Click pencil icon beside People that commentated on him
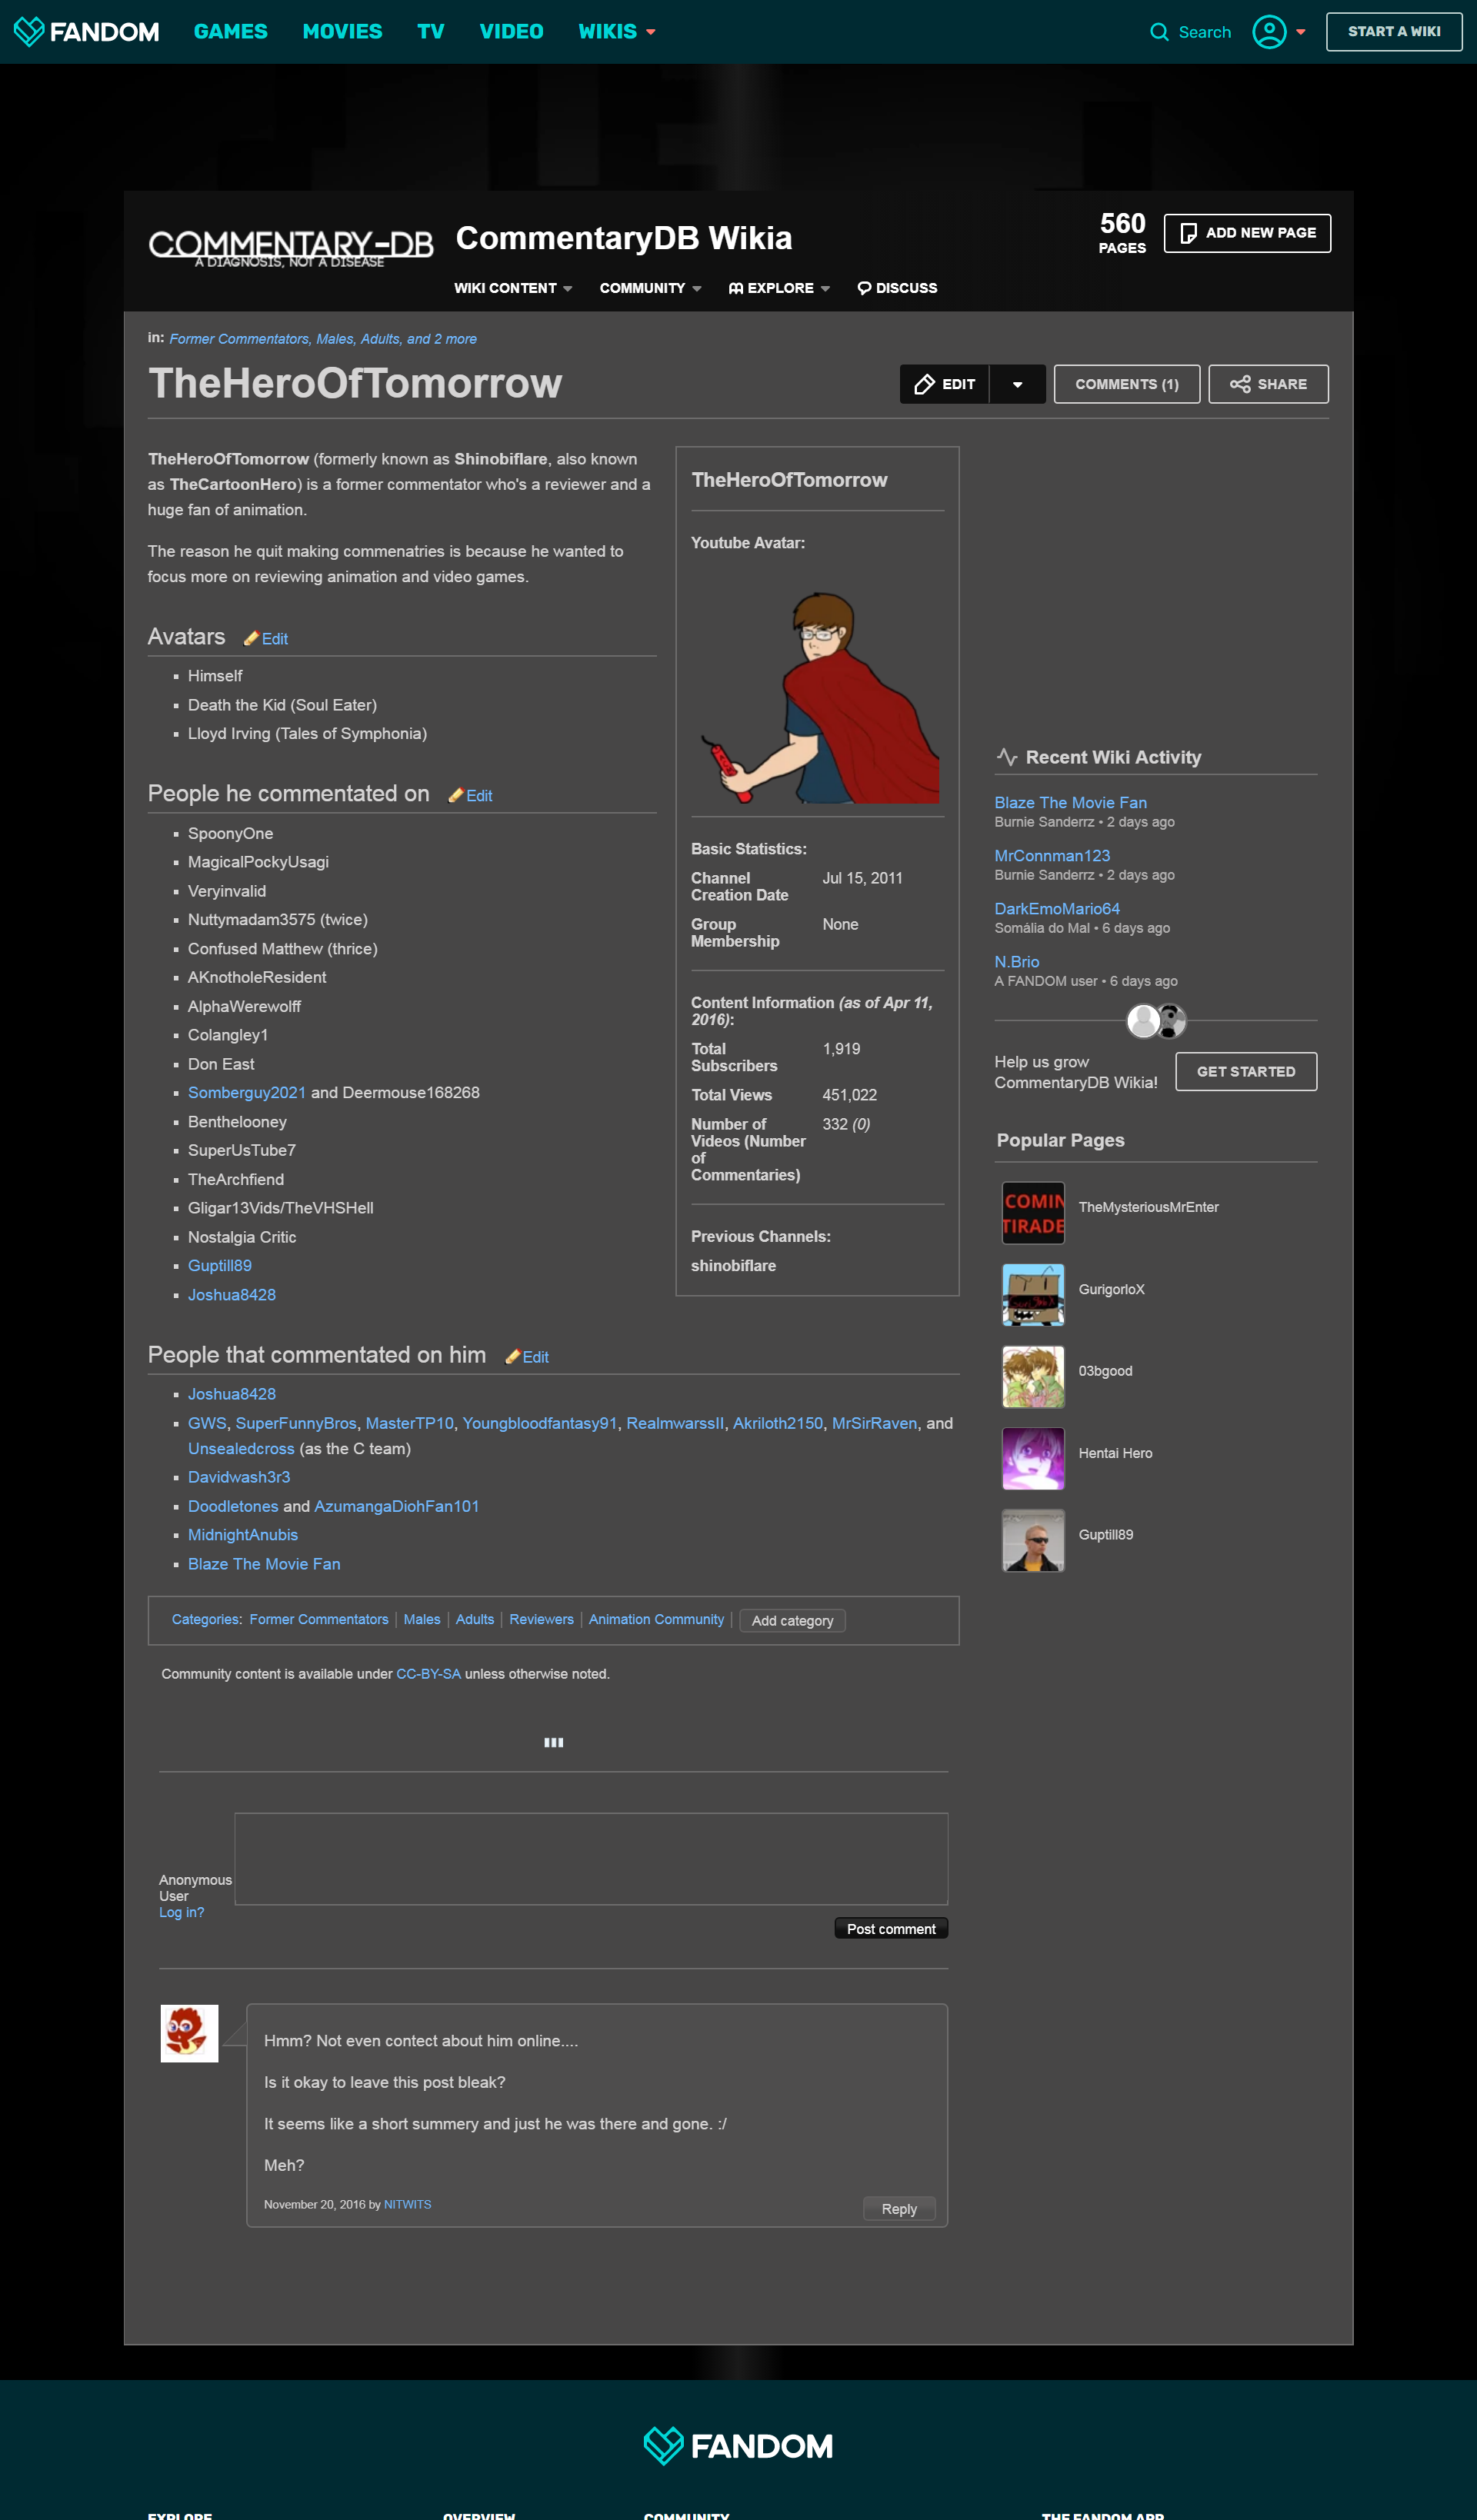 [x=512, y=1356]
